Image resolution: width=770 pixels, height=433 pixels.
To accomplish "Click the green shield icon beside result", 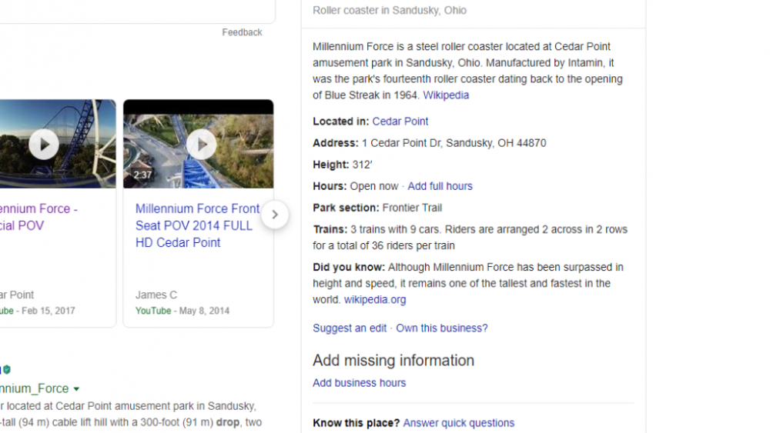I will (x=7, y=369).
